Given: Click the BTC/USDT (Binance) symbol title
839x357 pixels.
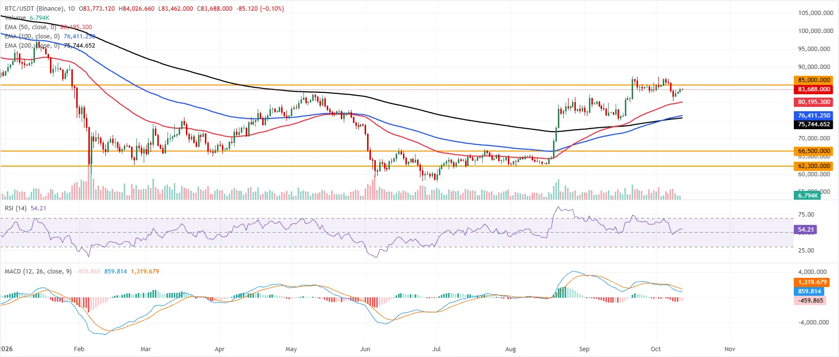Looking at the screenshot, I should click(x=35, y=9).
